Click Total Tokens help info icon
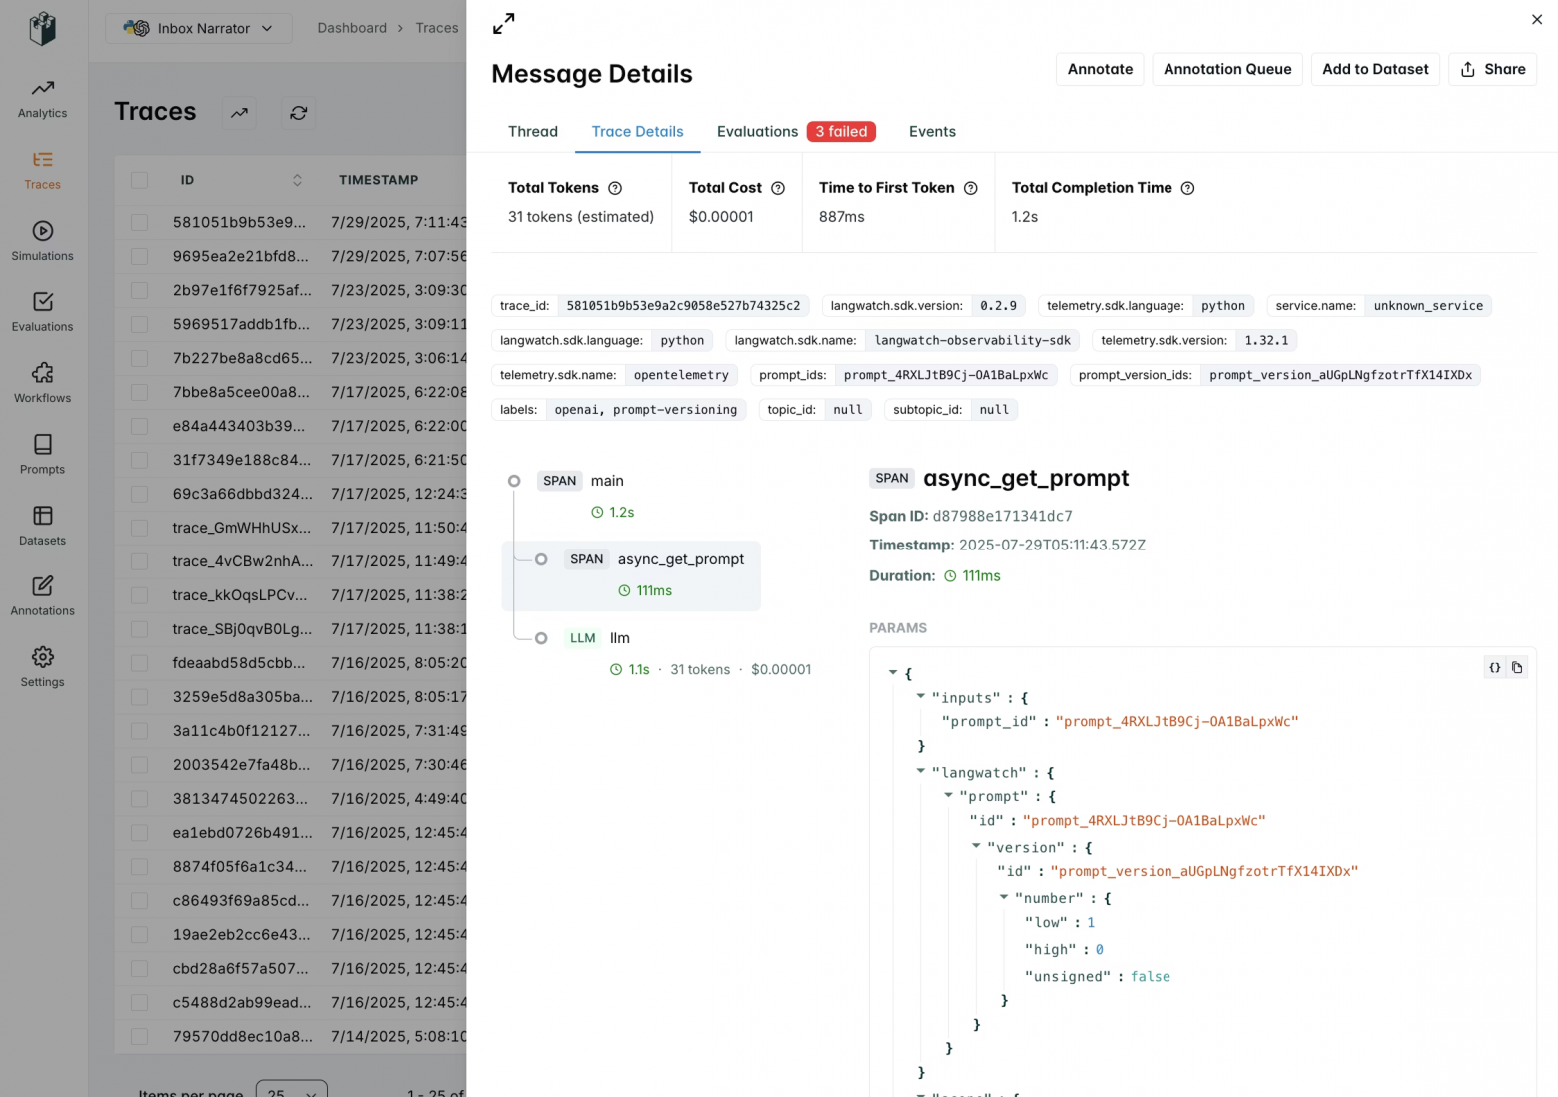This screenshot has height=1097, width=1558. (615, 188)
